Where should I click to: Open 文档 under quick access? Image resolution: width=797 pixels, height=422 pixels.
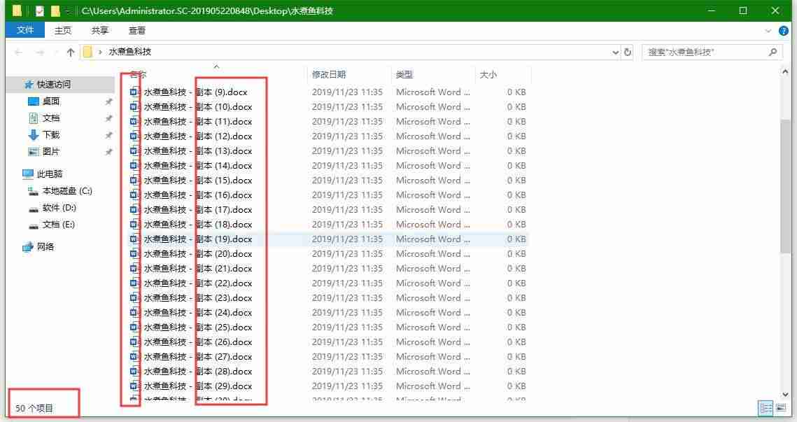coord(51,118)
